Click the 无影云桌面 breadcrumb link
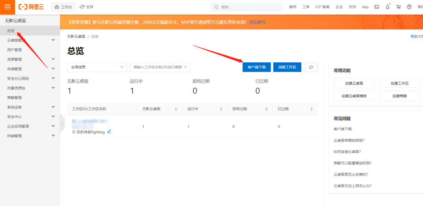The width and height of the screenshot is (423, 206). tap(76, 37)
